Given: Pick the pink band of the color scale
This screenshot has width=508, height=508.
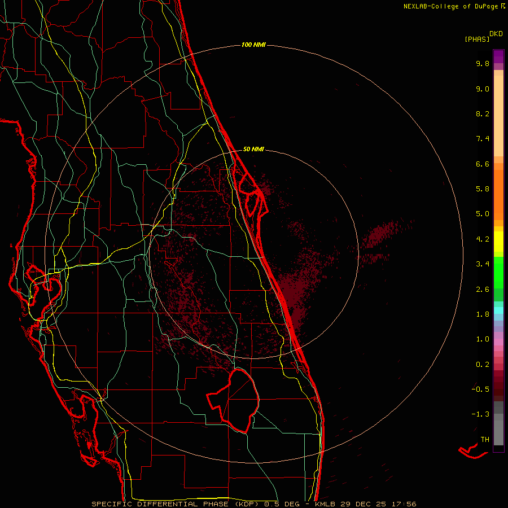Looking at the screenshot, I should pyautogui.click(x=498, y=342).
